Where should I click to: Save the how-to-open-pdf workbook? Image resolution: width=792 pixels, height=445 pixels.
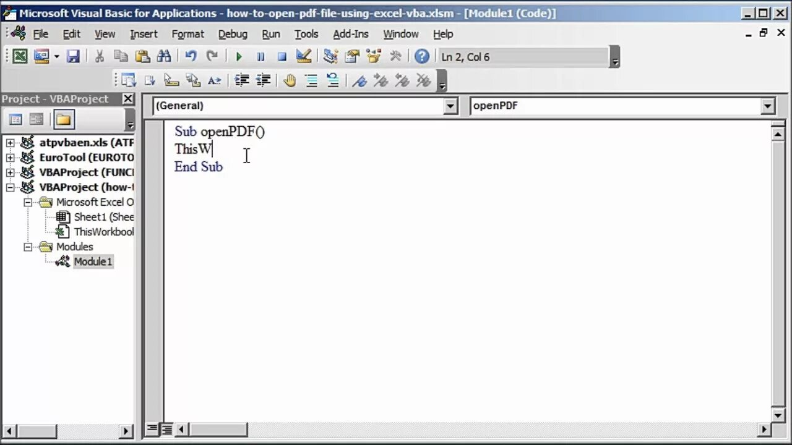pyautogui.click(x=74, y=56)
